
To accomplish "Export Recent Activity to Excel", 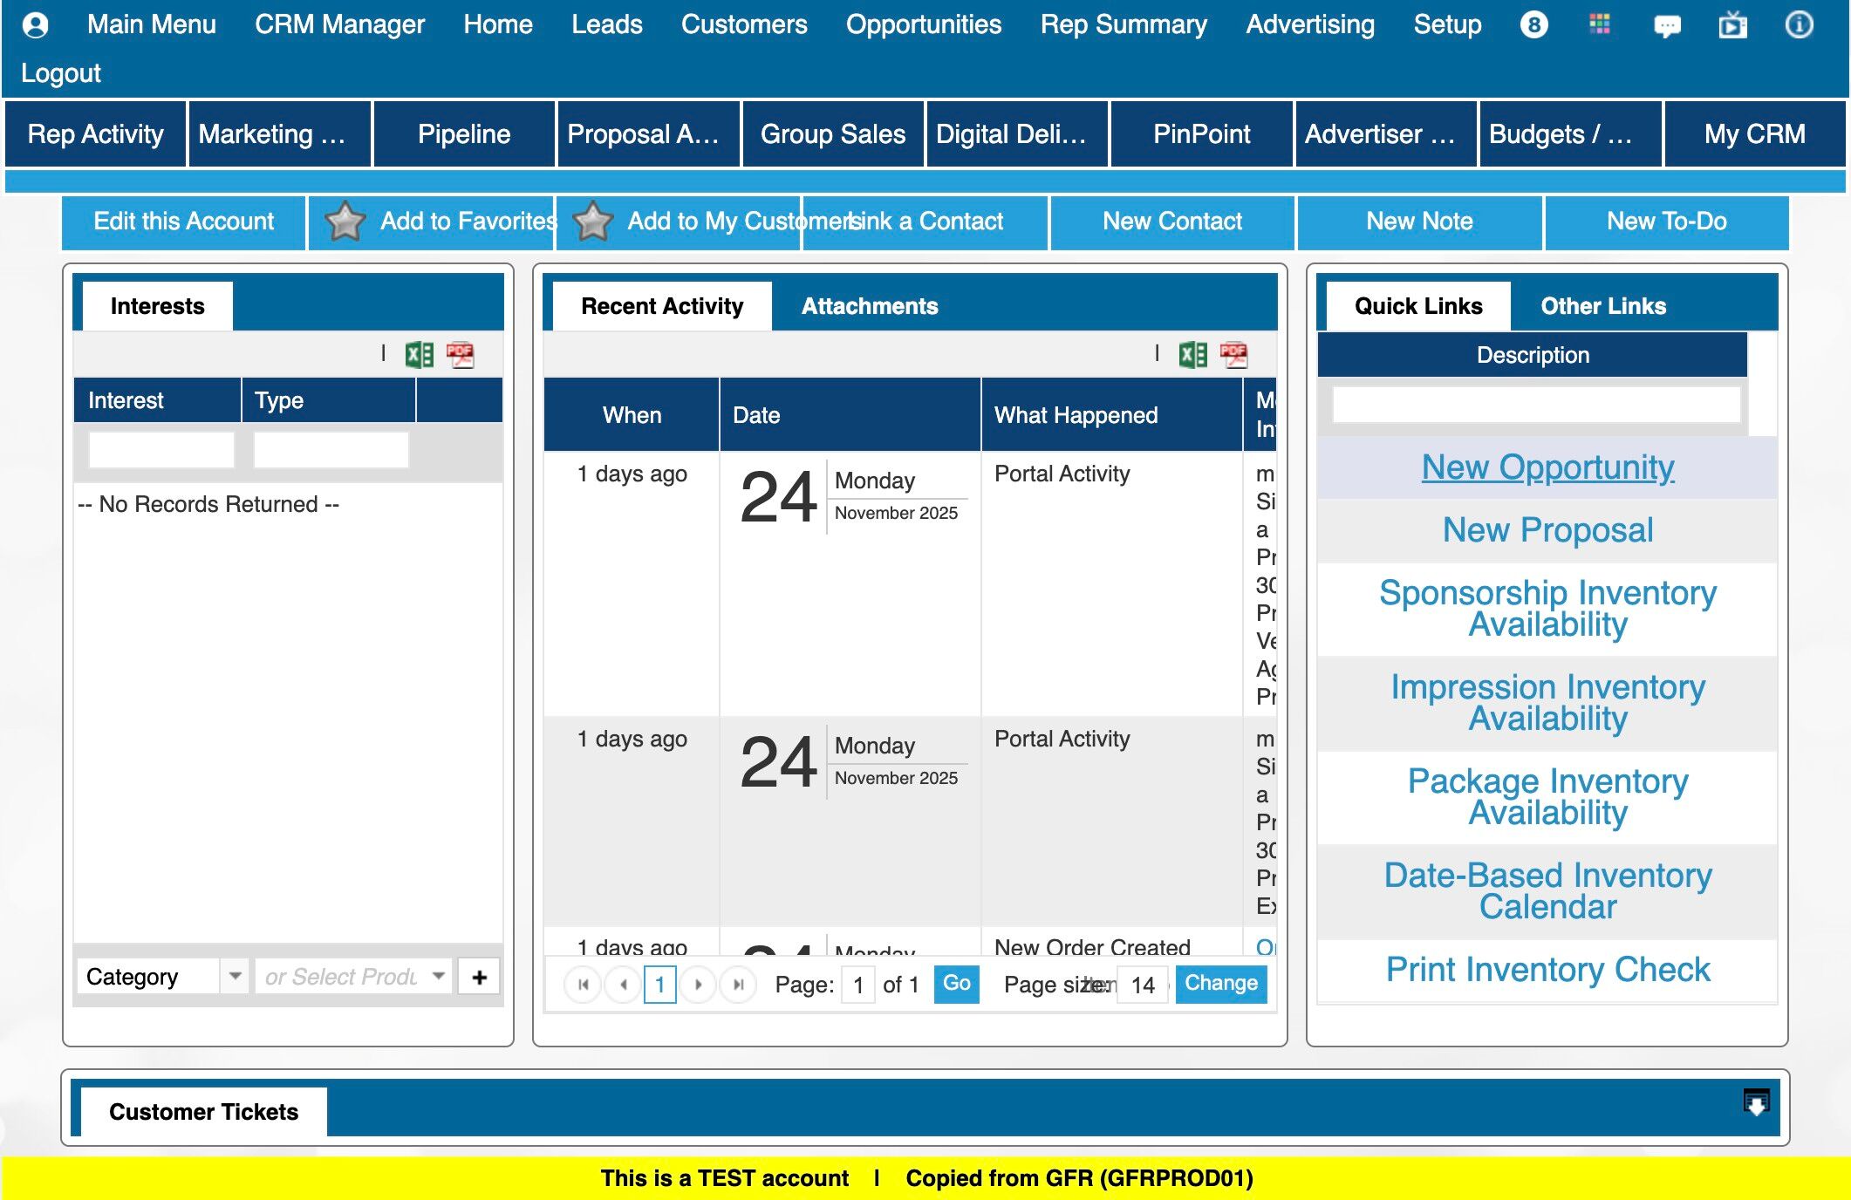I will coord(1192,355).
